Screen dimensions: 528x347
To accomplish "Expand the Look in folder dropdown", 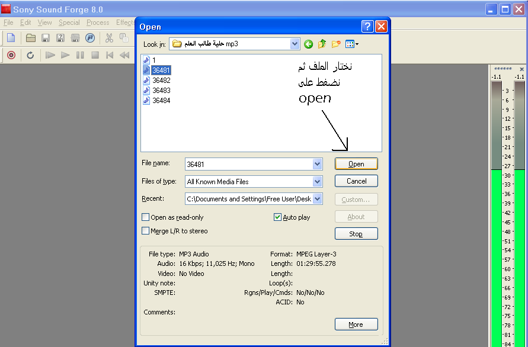I will 295,44.
